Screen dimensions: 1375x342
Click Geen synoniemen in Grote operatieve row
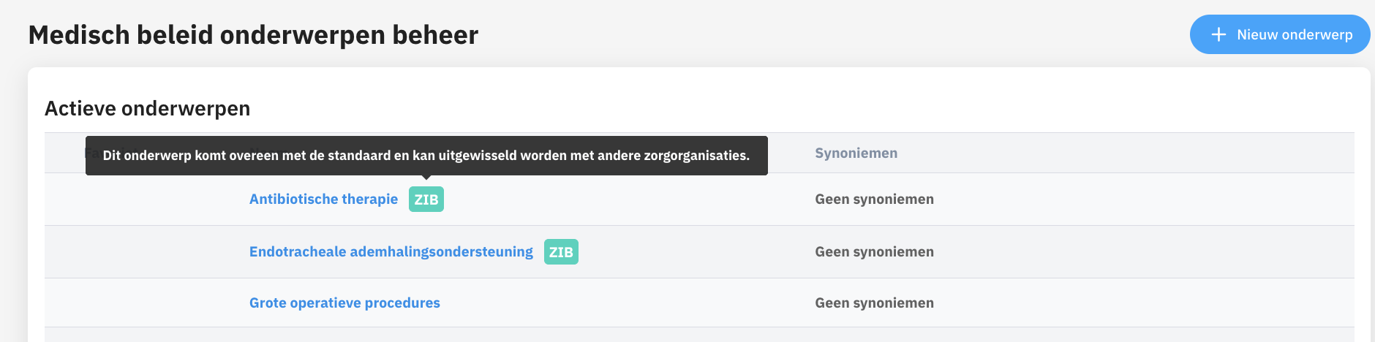(x=874, y=303)
